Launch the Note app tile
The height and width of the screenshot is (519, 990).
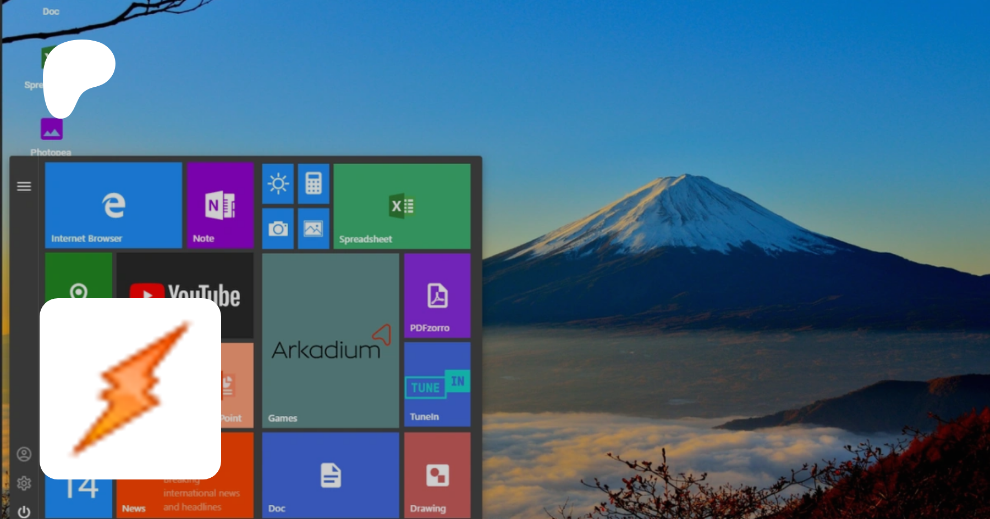[x=220, y=205]
